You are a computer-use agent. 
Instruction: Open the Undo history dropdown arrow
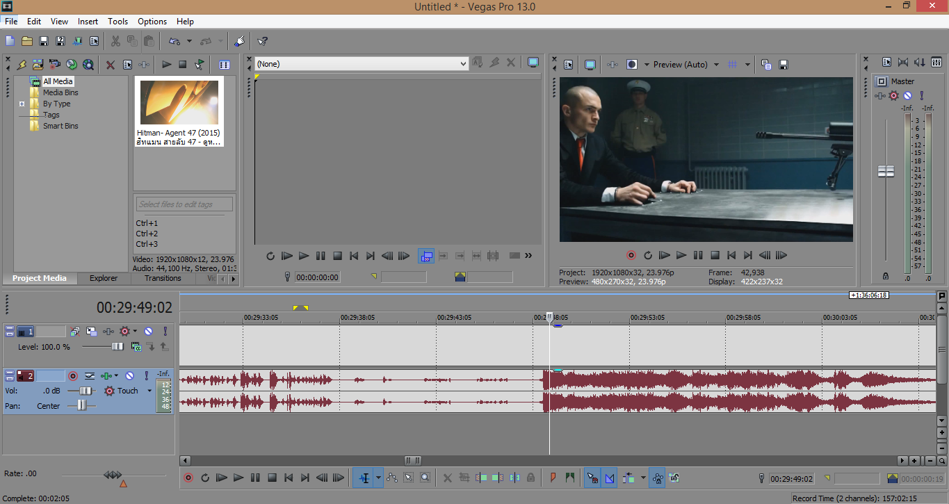click(189, 41)
